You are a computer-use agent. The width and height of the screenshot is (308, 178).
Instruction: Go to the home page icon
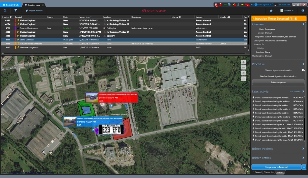coord(271,11)
